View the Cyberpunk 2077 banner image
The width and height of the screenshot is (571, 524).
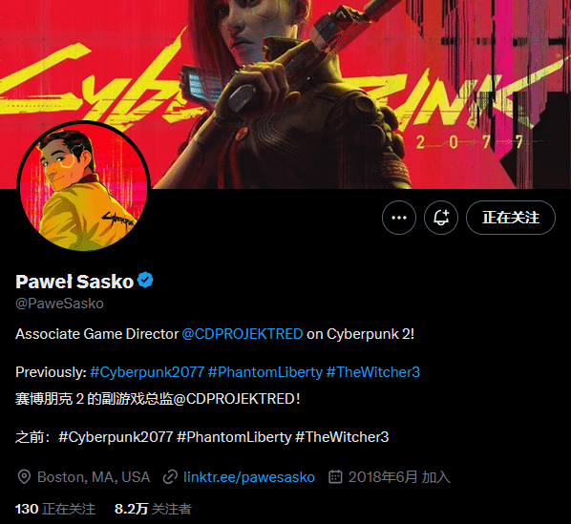pyautogui.click(x=285, y=94)
